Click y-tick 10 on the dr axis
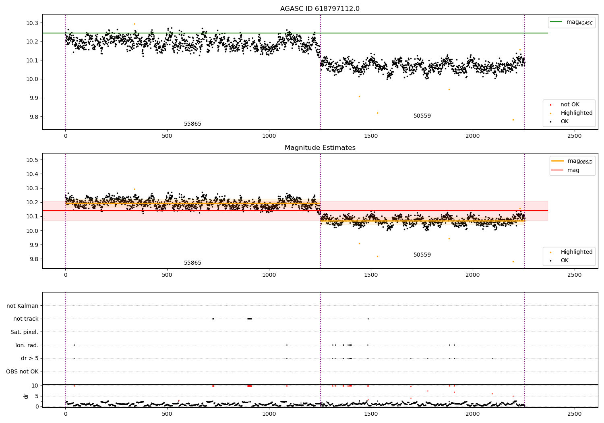The width and height of the screenshot is (604, 423). 35,386
